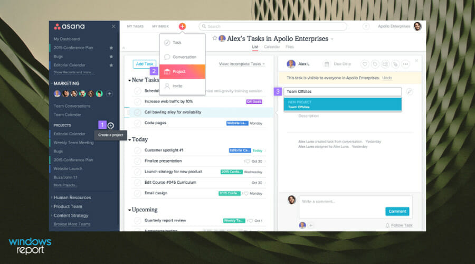The width and height of the screenshot is (475, 264).
Task: Click the subtask icon in task pane
Action: [385, 64]
